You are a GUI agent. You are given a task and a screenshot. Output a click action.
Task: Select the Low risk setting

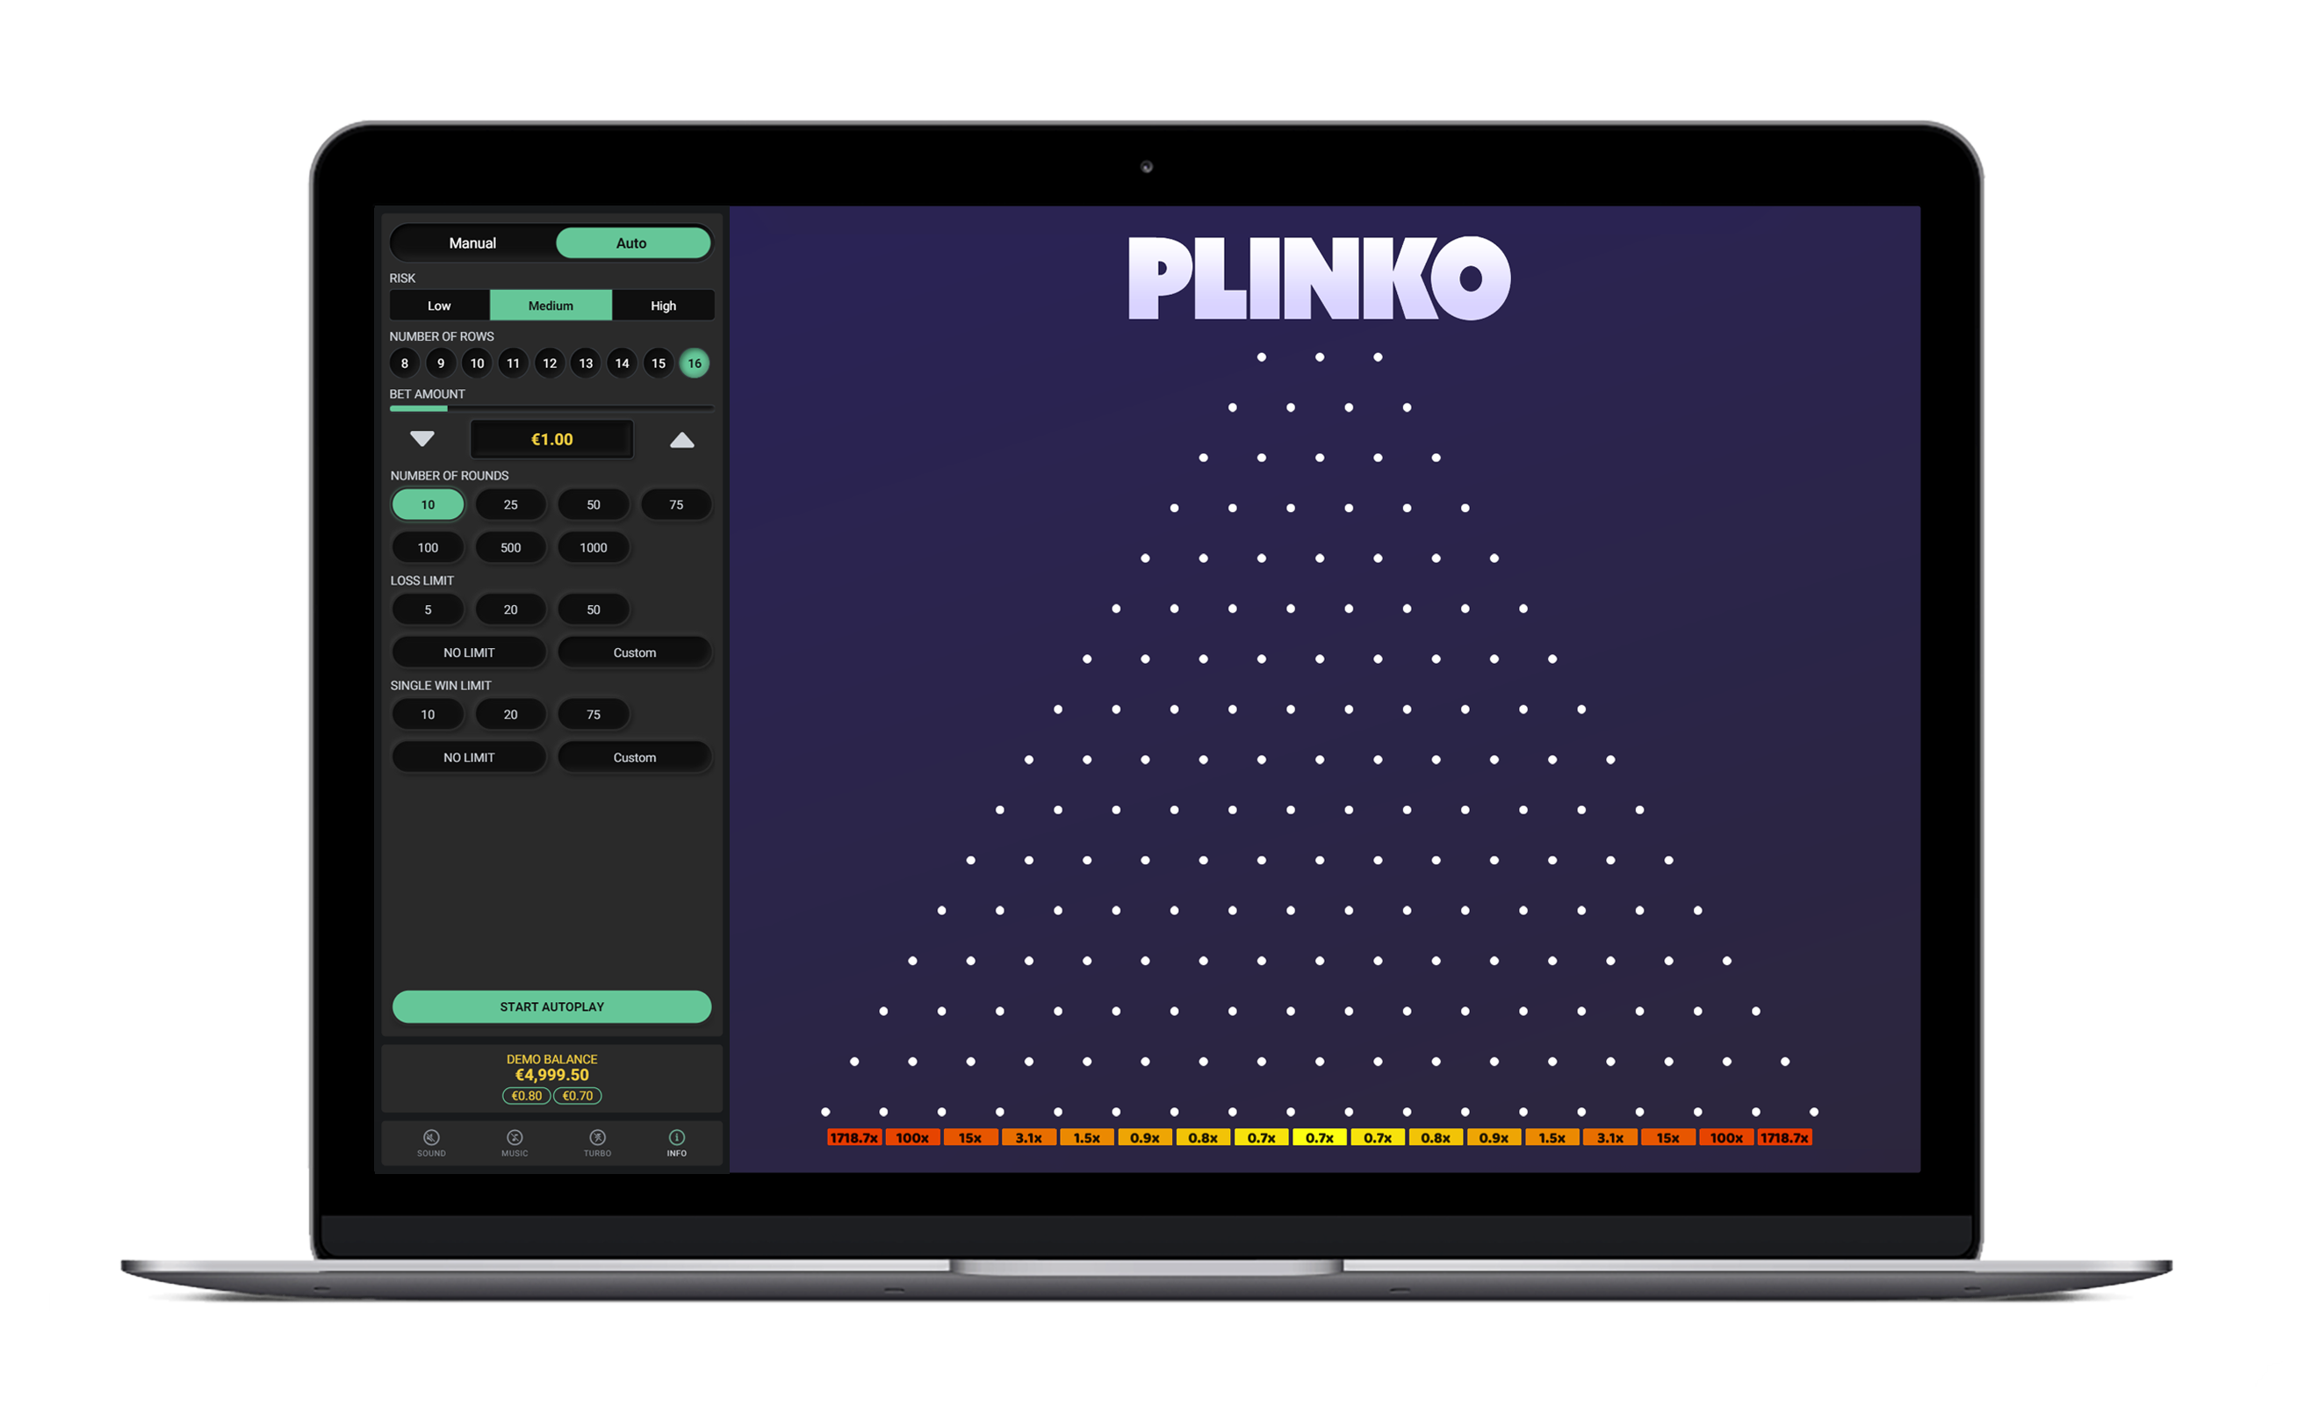coord(435,307)
